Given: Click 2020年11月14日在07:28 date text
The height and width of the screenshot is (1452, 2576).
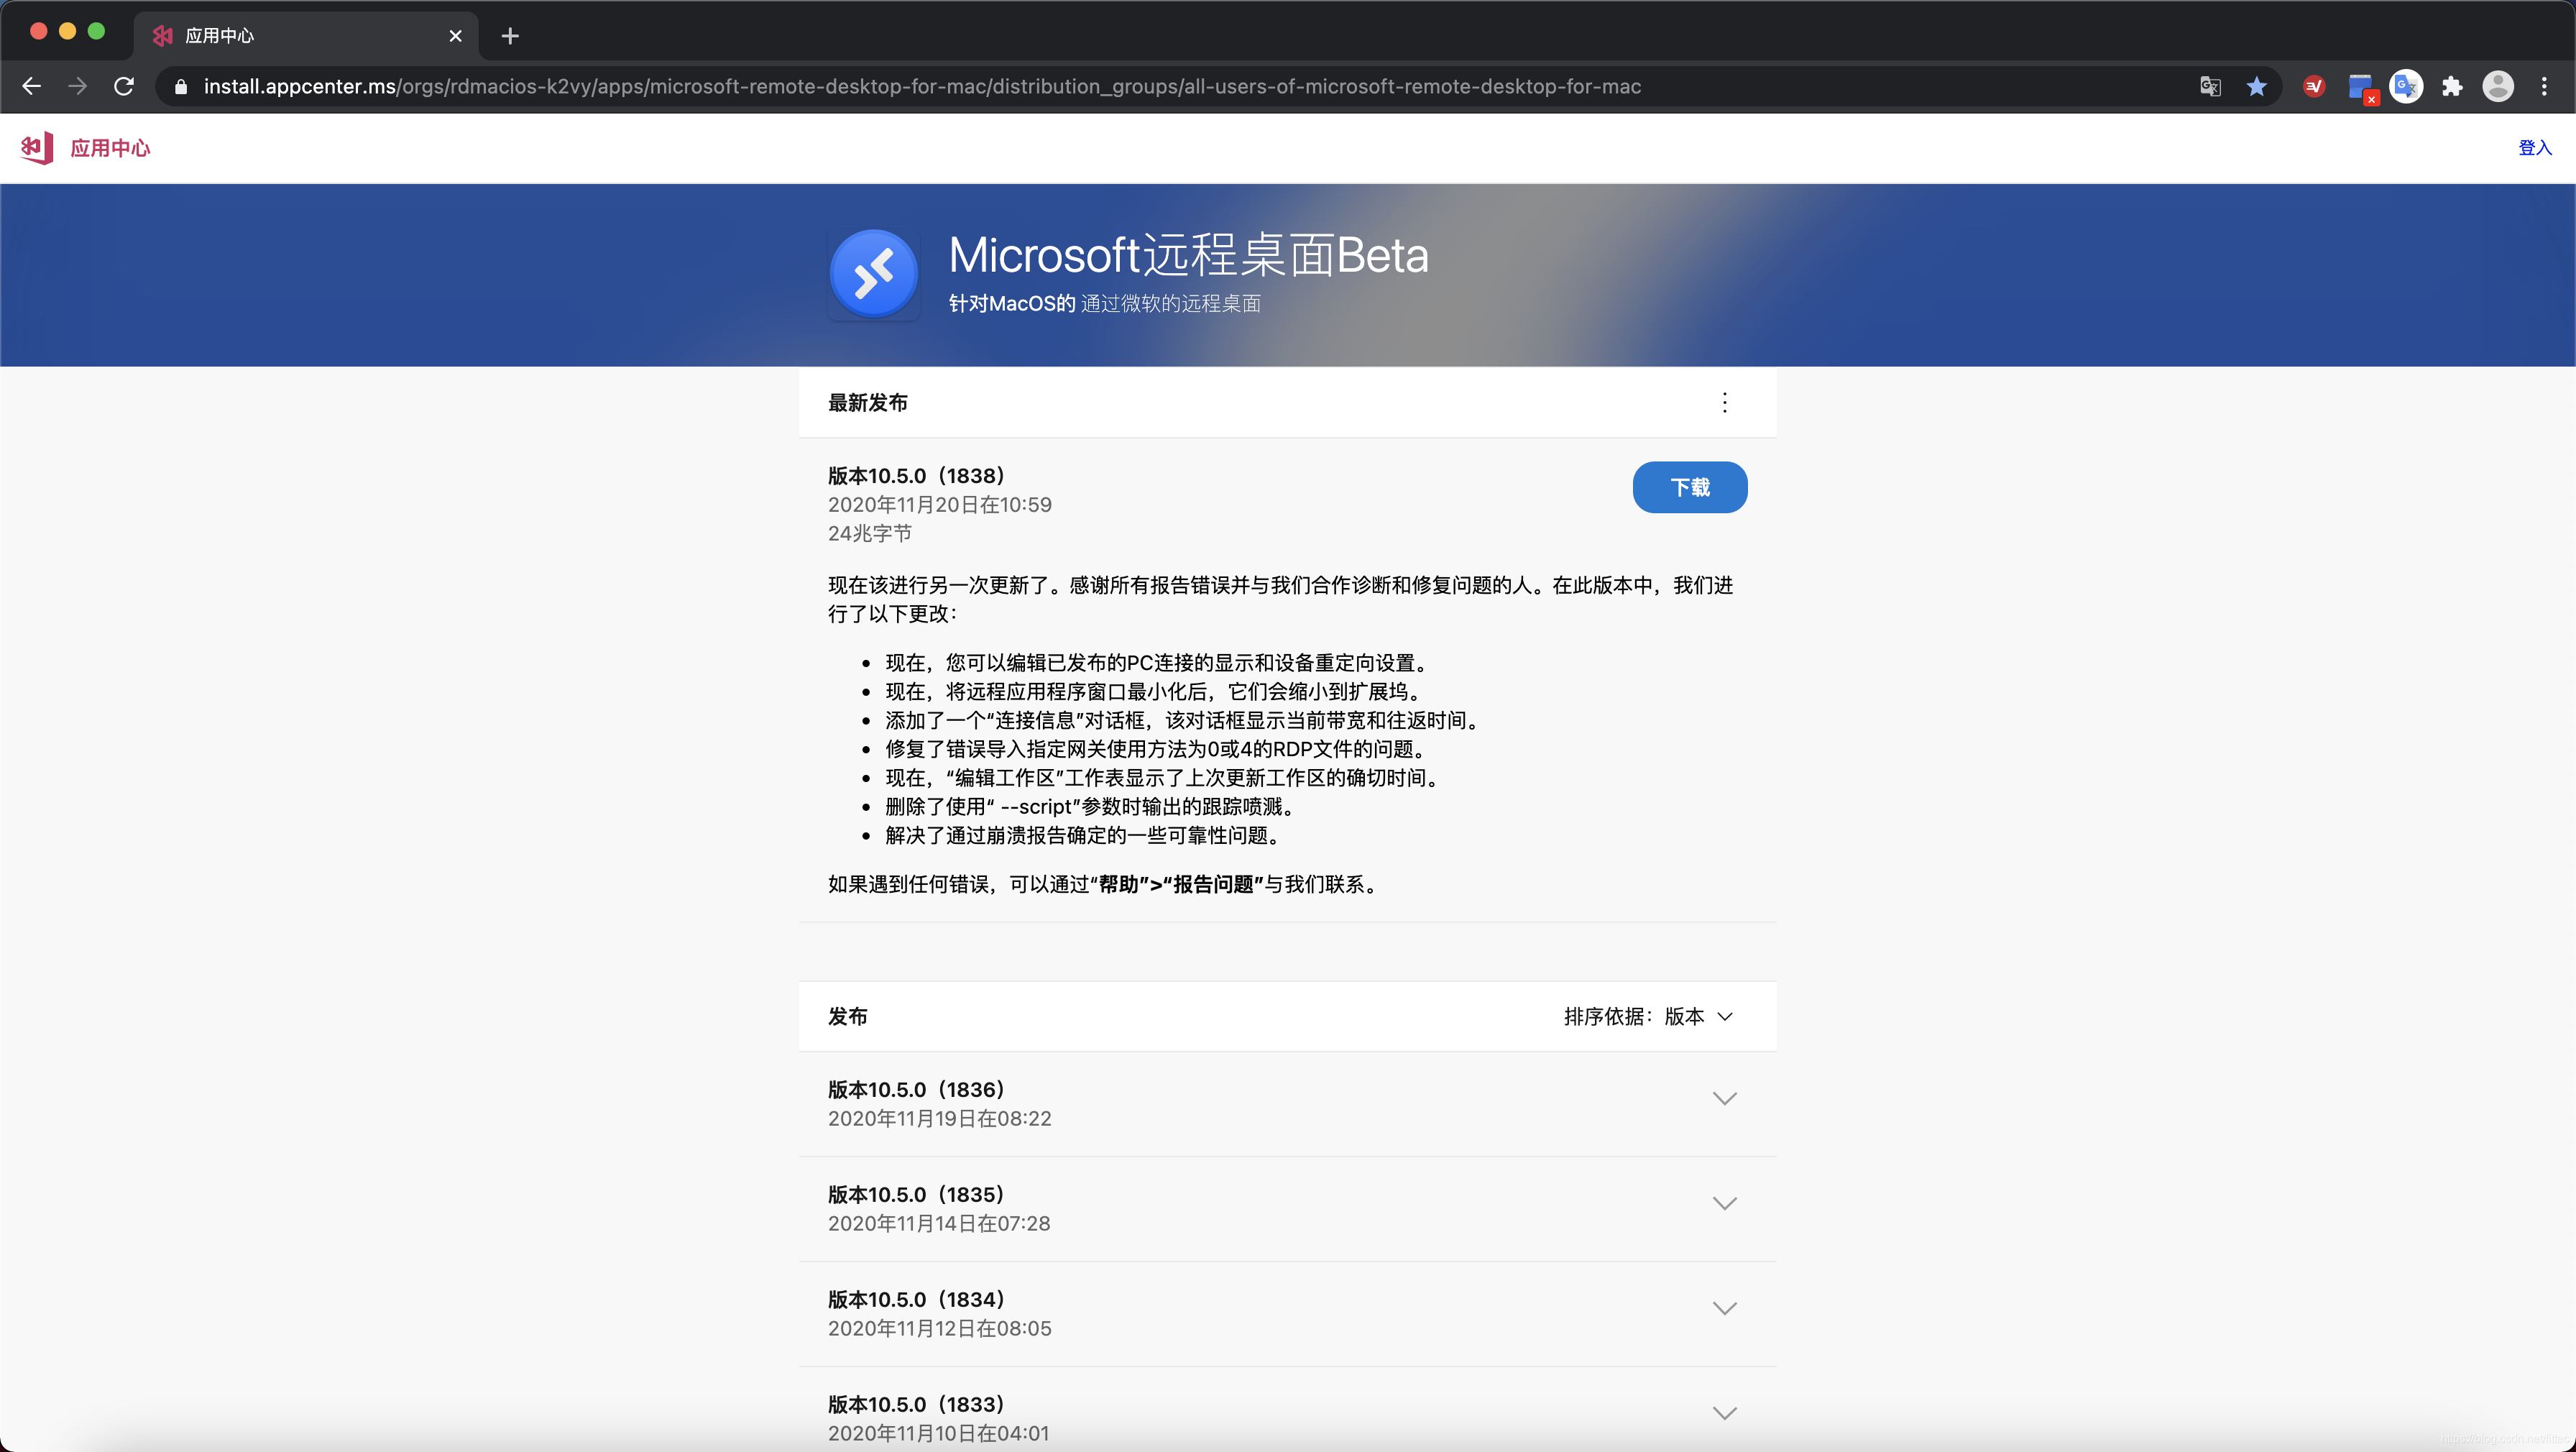Looking at the screenshot, I should 939,1224.
